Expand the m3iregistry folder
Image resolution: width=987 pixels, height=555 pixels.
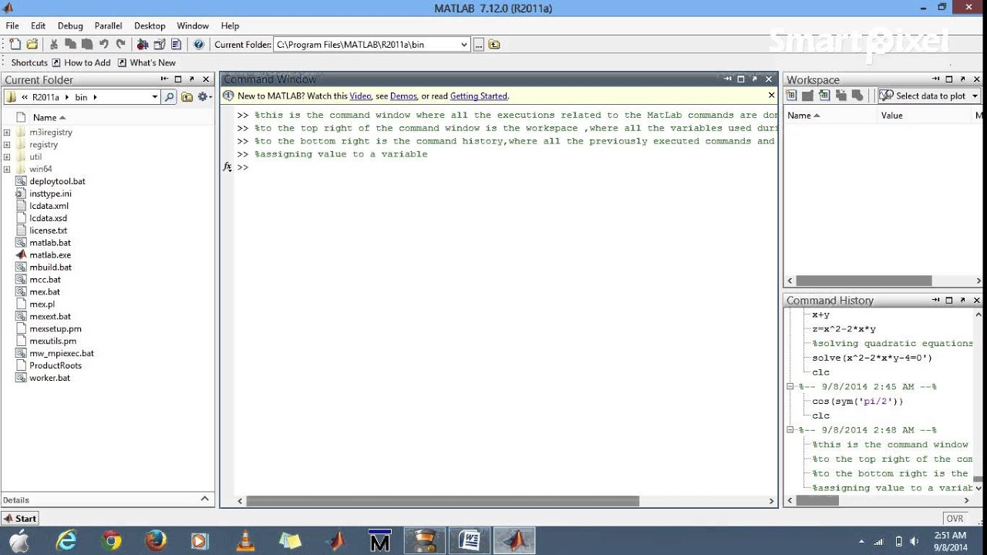7,133
